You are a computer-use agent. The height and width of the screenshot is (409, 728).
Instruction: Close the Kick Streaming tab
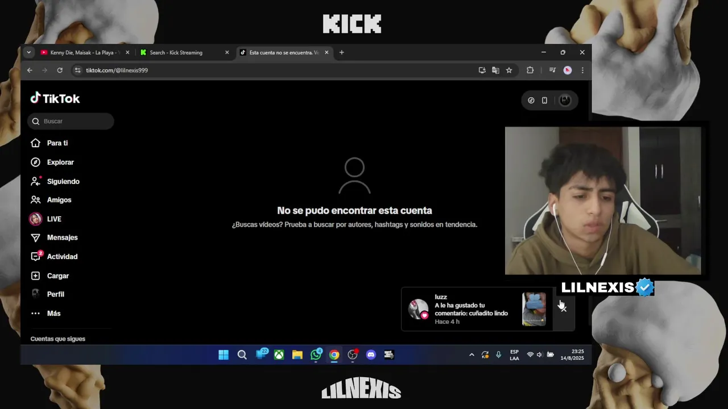pyautogui.click(x=227, y=52)
